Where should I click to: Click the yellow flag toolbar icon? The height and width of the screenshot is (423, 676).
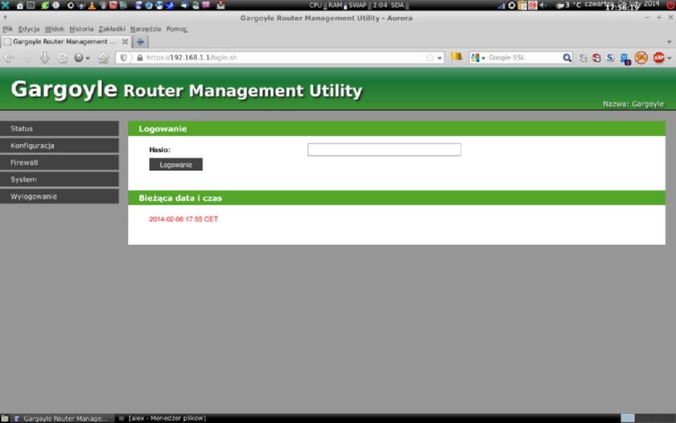pyautogui.click(x=457, y=57)
